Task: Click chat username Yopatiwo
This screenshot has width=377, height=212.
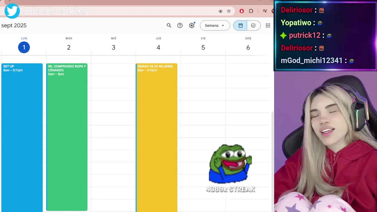Action: pyautogui.click(x=296, y=23)
